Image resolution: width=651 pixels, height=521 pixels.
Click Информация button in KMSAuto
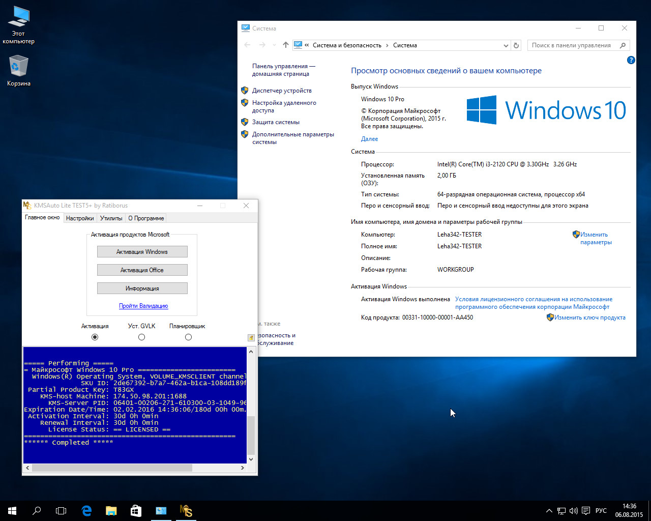[142, 288]
